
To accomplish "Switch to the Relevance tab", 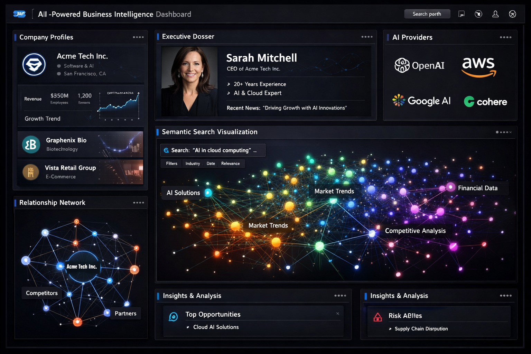I will (x=231, y=164).
